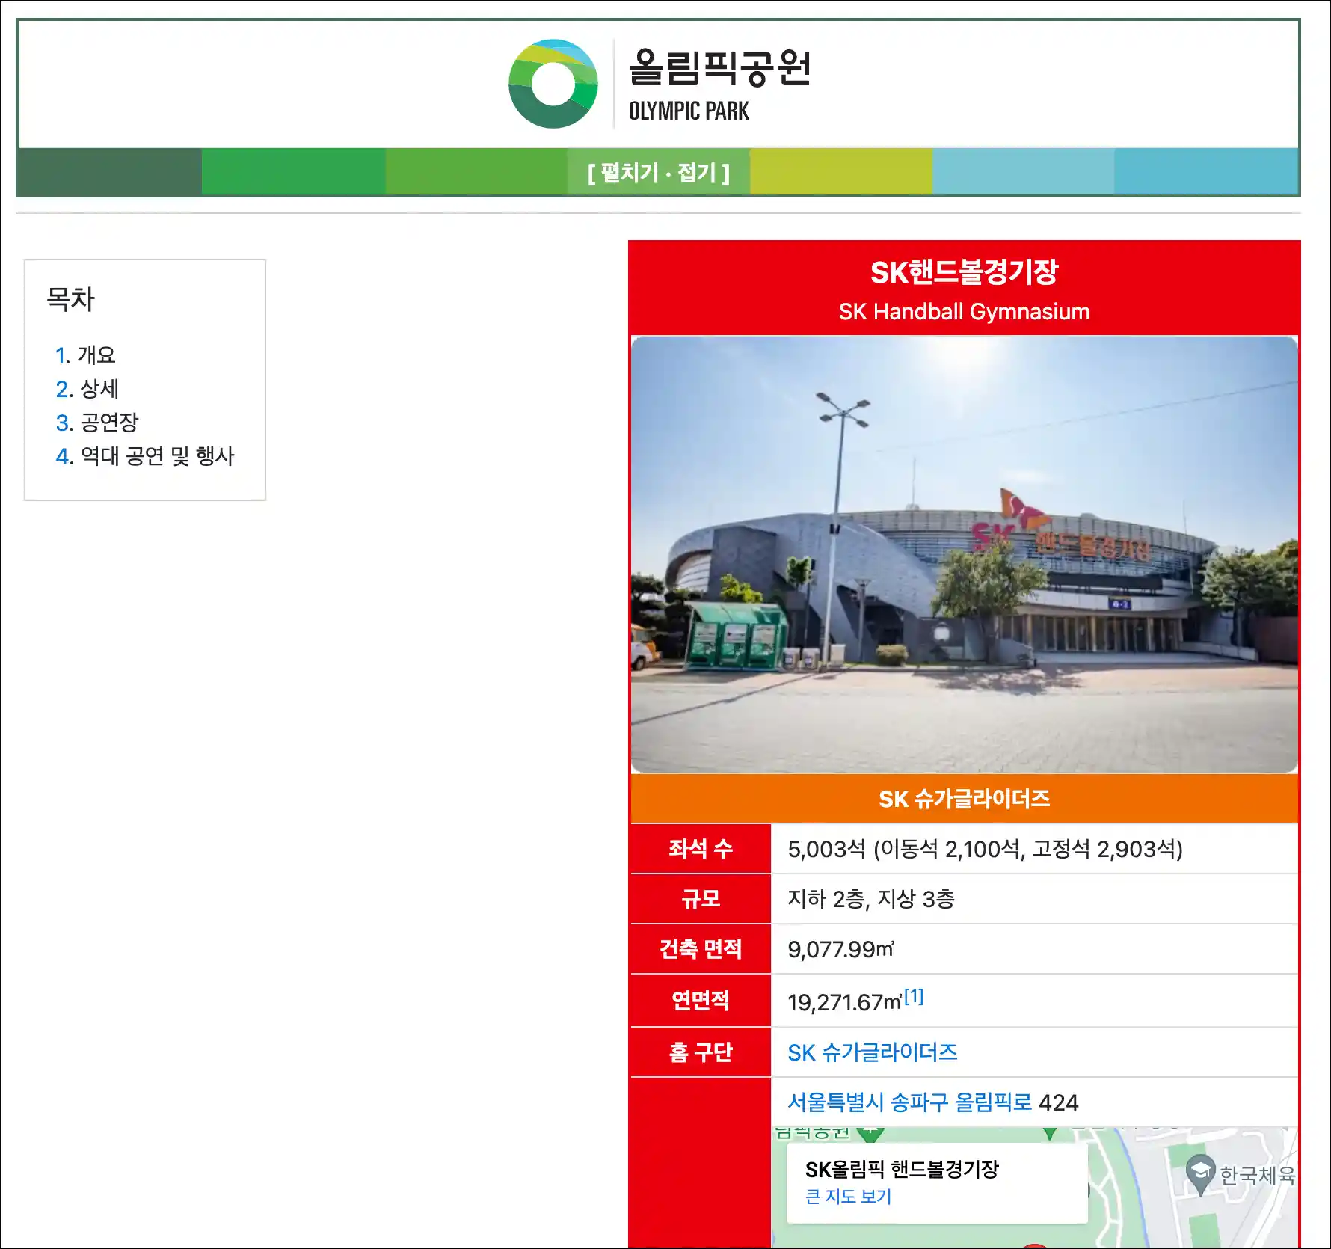Click the 한국체육 map pin icon

click(1200, 1174)
